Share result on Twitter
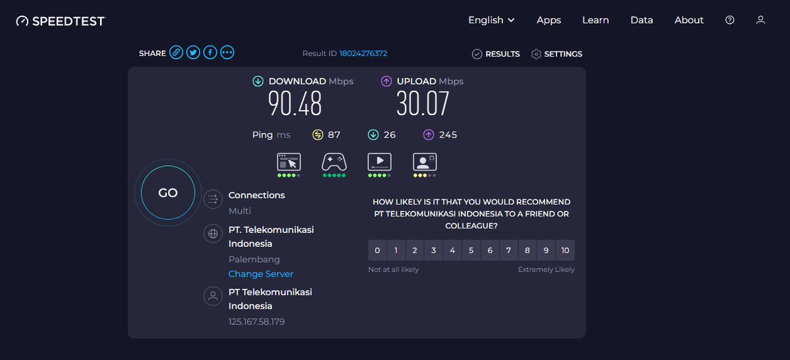 pyautogui.click(x=193, y=53)
